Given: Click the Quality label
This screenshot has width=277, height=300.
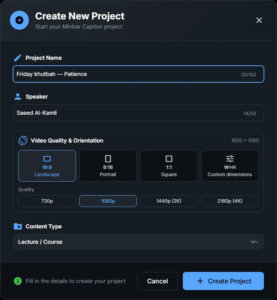Looking at the screenshot, I should 26,190.
